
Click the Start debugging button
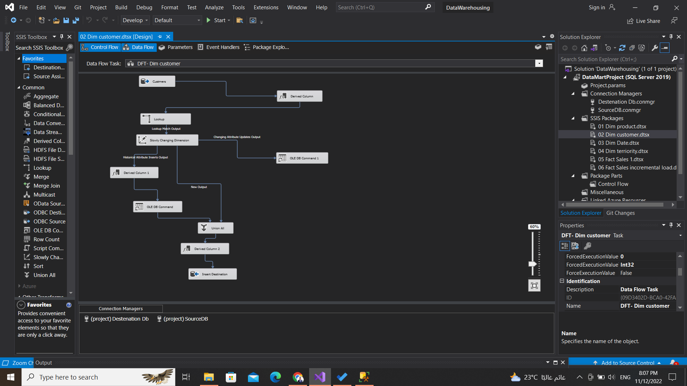tap(216, 20)
